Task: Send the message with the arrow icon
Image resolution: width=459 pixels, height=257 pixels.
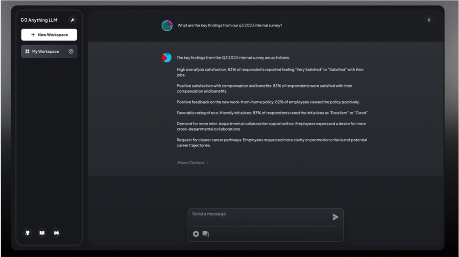Action: (x=336, y=217)
